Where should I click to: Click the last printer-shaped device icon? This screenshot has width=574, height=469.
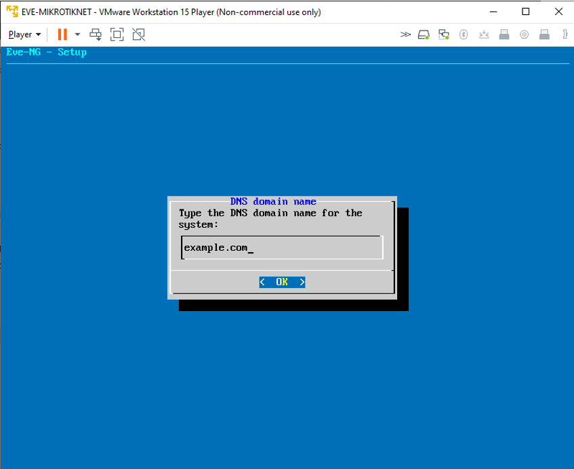[544, 35]
